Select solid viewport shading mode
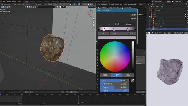Viewport: 188px width, 106px height. [88, 4]
